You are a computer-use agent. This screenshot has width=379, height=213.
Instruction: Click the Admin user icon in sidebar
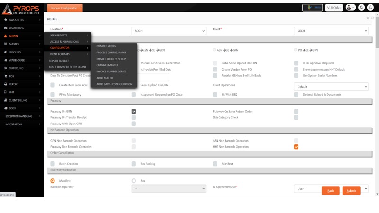[6, 36]
